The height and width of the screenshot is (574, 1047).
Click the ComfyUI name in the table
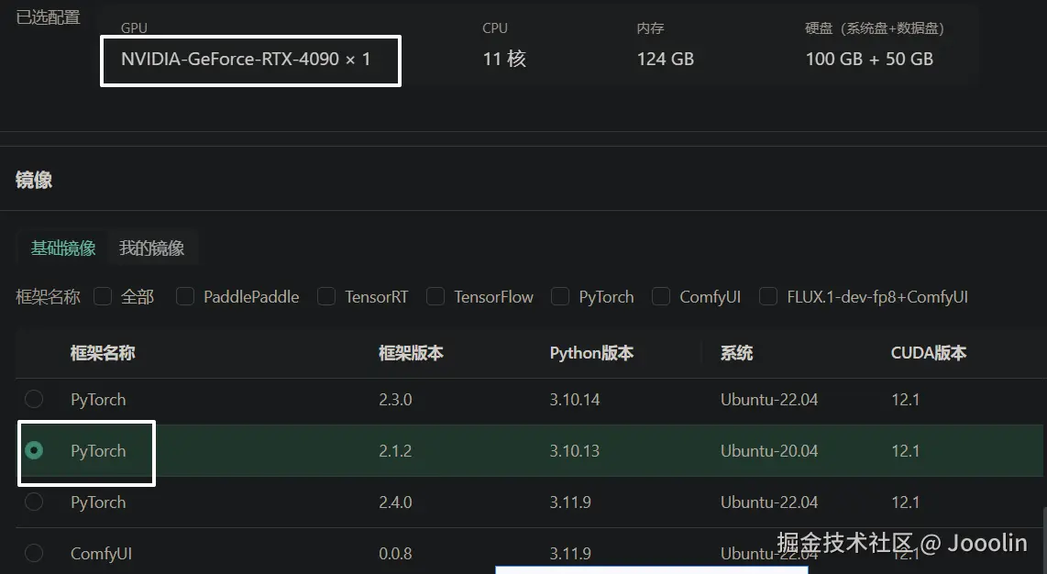pos(102,554)
